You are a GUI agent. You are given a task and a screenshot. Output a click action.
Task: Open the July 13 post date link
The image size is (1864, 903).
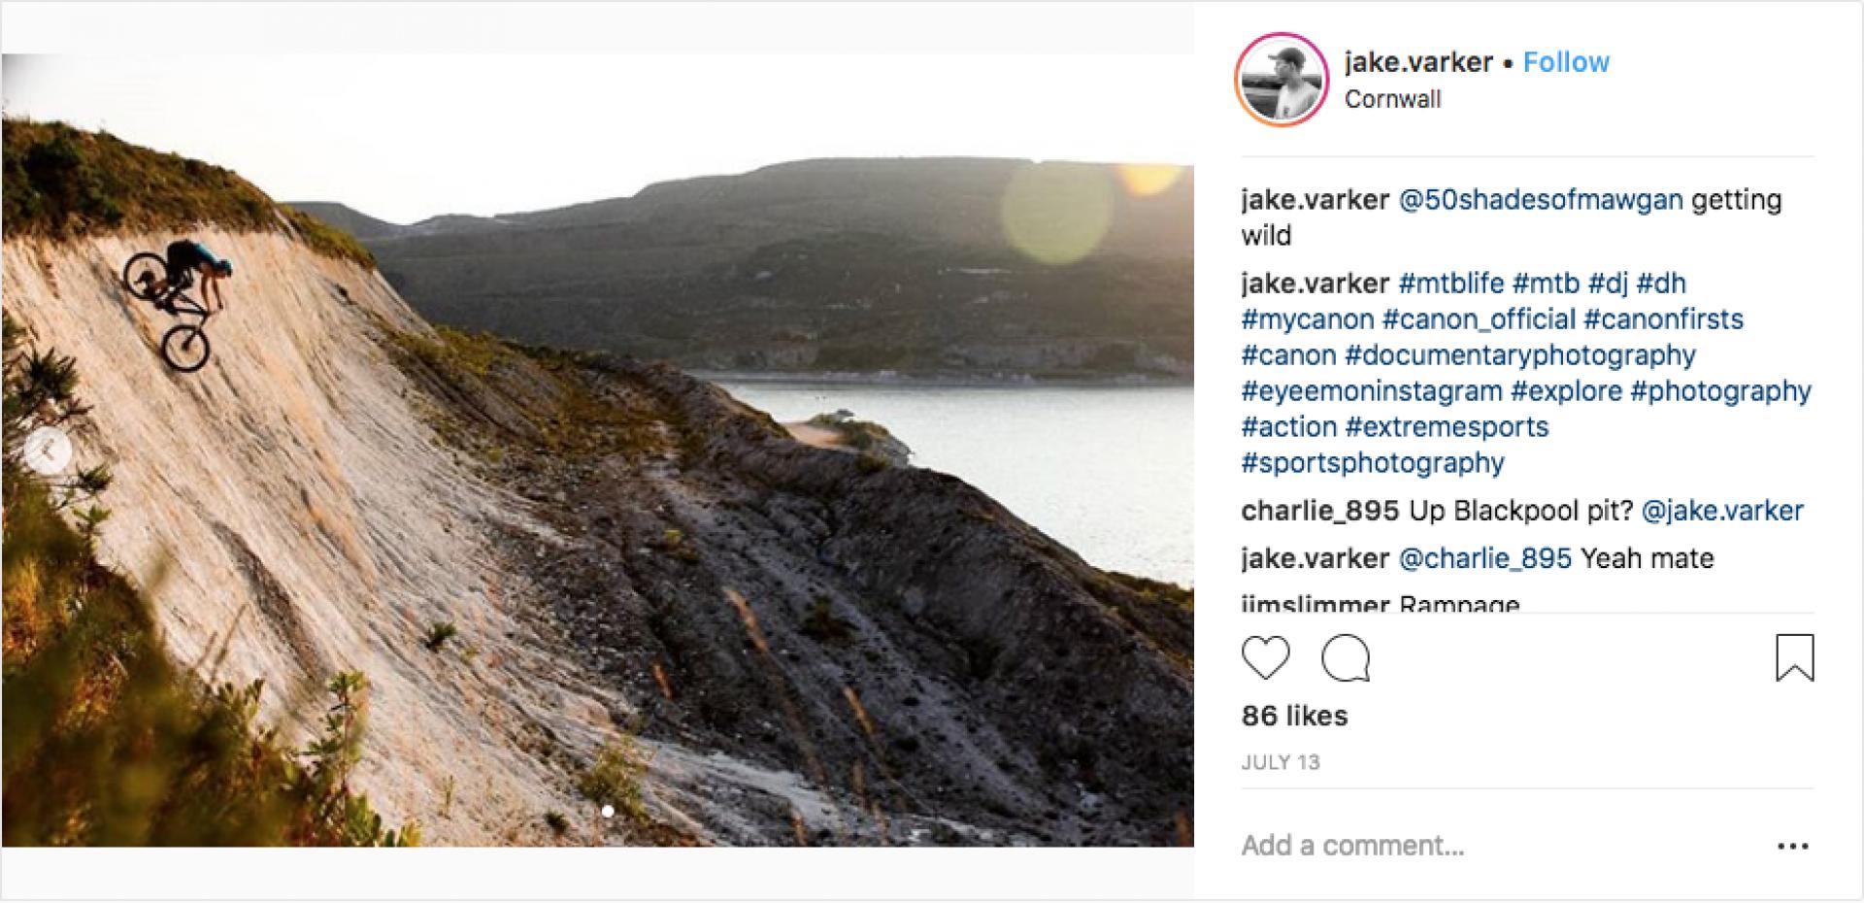click(1281, 762)
